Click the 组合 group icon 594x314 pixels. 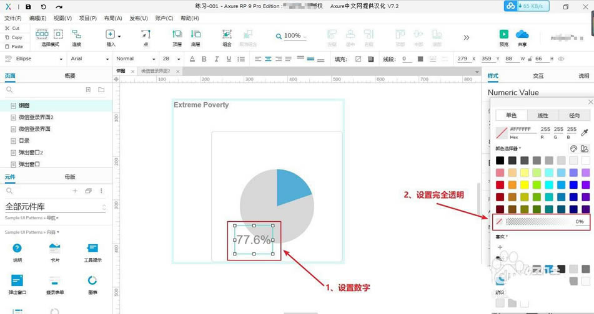click(x=227, y=34)
